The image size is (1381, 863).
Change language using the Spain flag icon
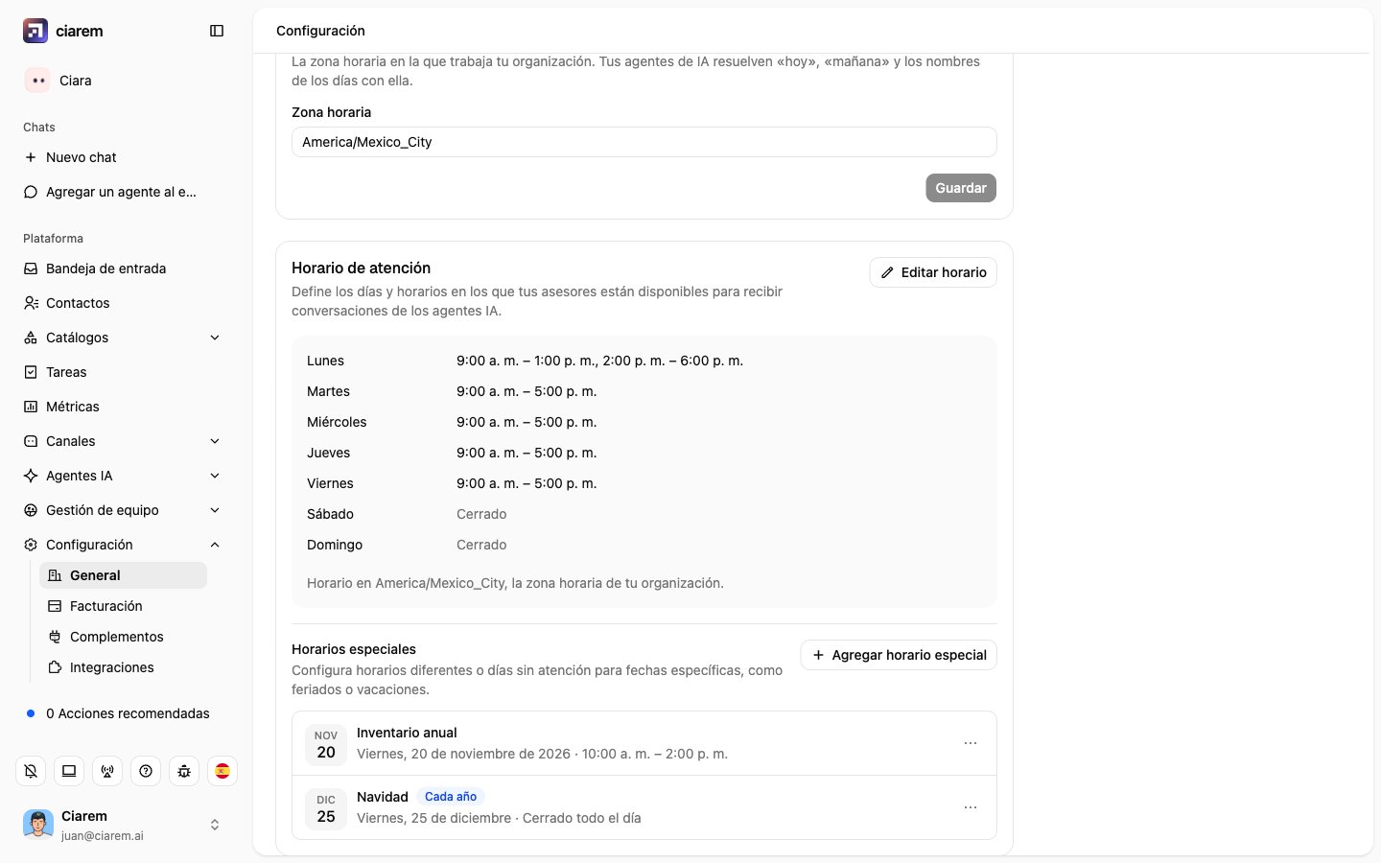pyautogui.click(x=222, y=771)
